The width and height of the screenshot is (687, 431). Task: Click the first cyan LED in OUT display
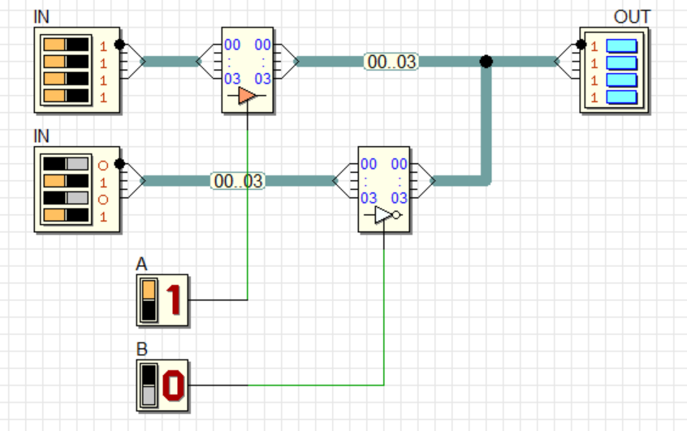point(622,46)
